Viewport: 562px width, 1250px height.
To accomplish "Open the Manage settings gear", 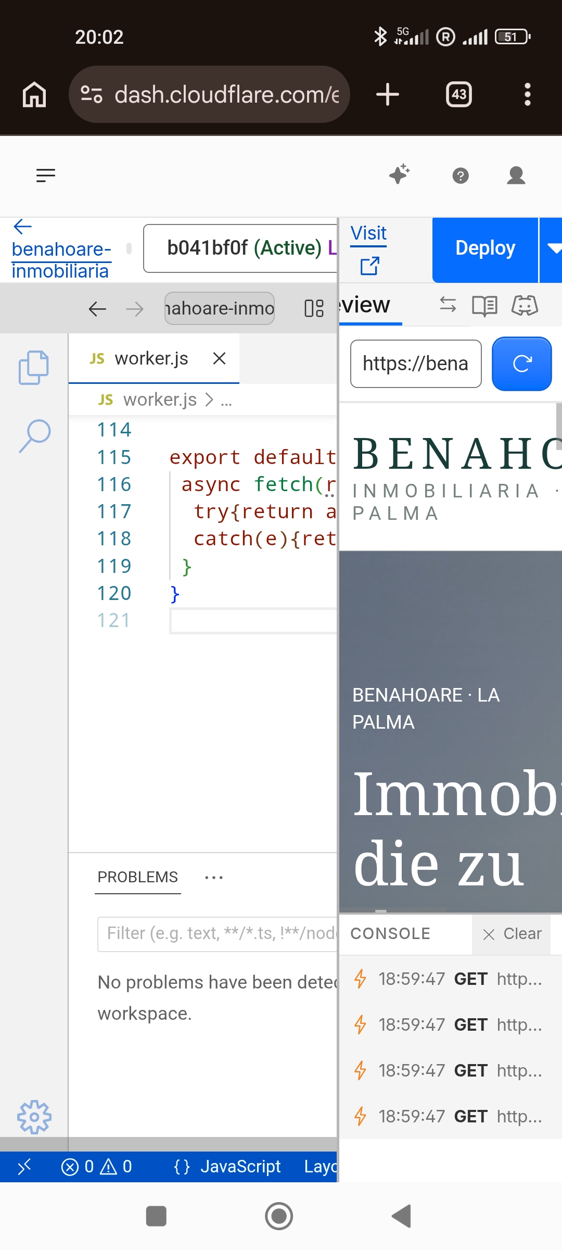I will click(x=34, y=1117).
